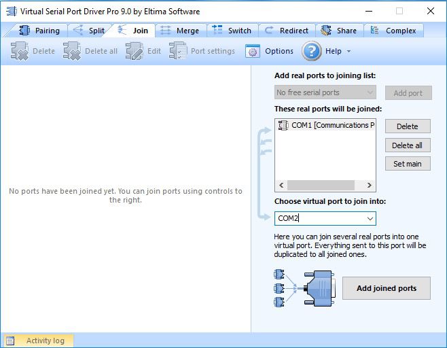Image resolution: width=447 pixels, height=348 pixels.
Task: Click the Edit toolbar icon
Action: coord(135,51)
